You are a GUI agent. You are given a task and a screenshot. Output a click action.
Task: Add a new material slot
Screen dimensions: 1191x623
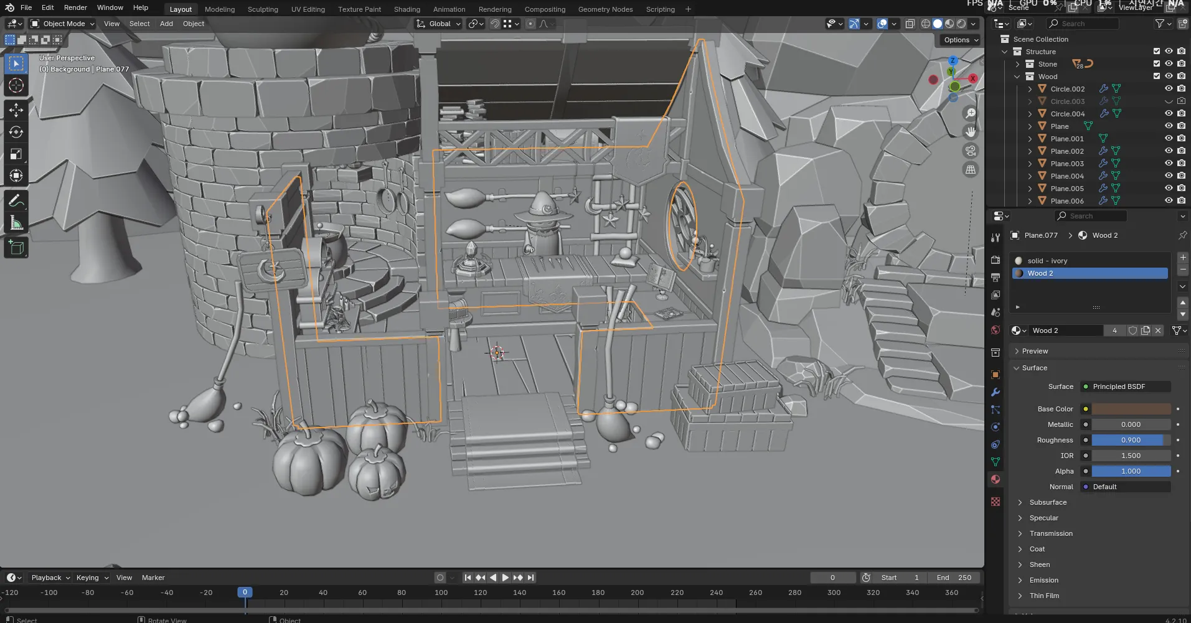pyautogui.click(x=1183, y=258)
